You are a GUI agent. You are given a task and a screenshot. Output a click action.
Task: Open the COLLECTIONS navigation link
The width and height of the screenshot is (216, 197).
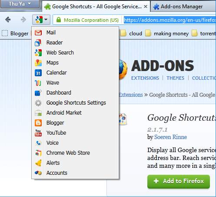click(204, 78)
